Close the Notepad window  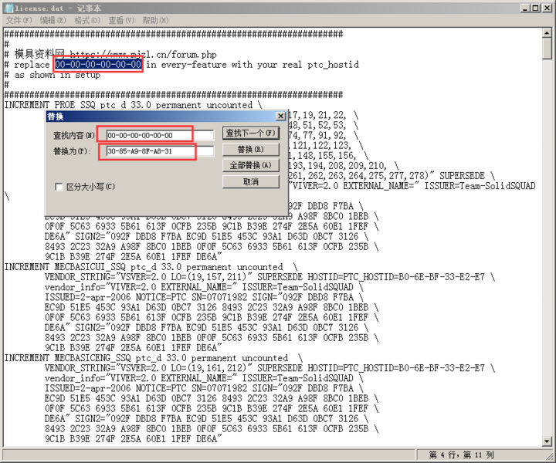click(x=547, y=8)
